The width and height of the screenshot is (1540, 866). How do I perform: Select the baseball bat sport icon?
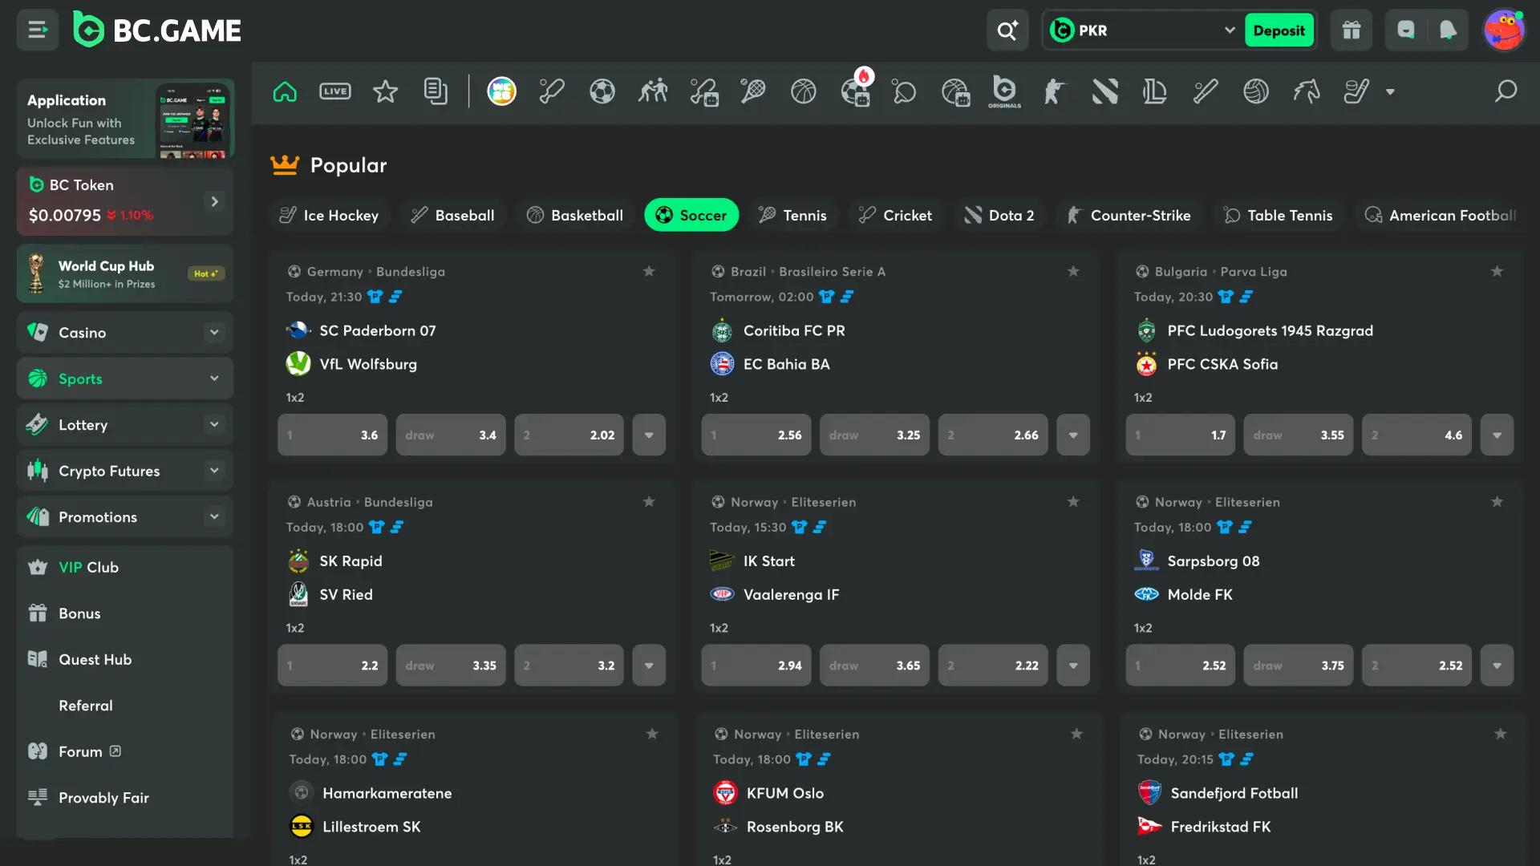click(x=1206, y=91)
